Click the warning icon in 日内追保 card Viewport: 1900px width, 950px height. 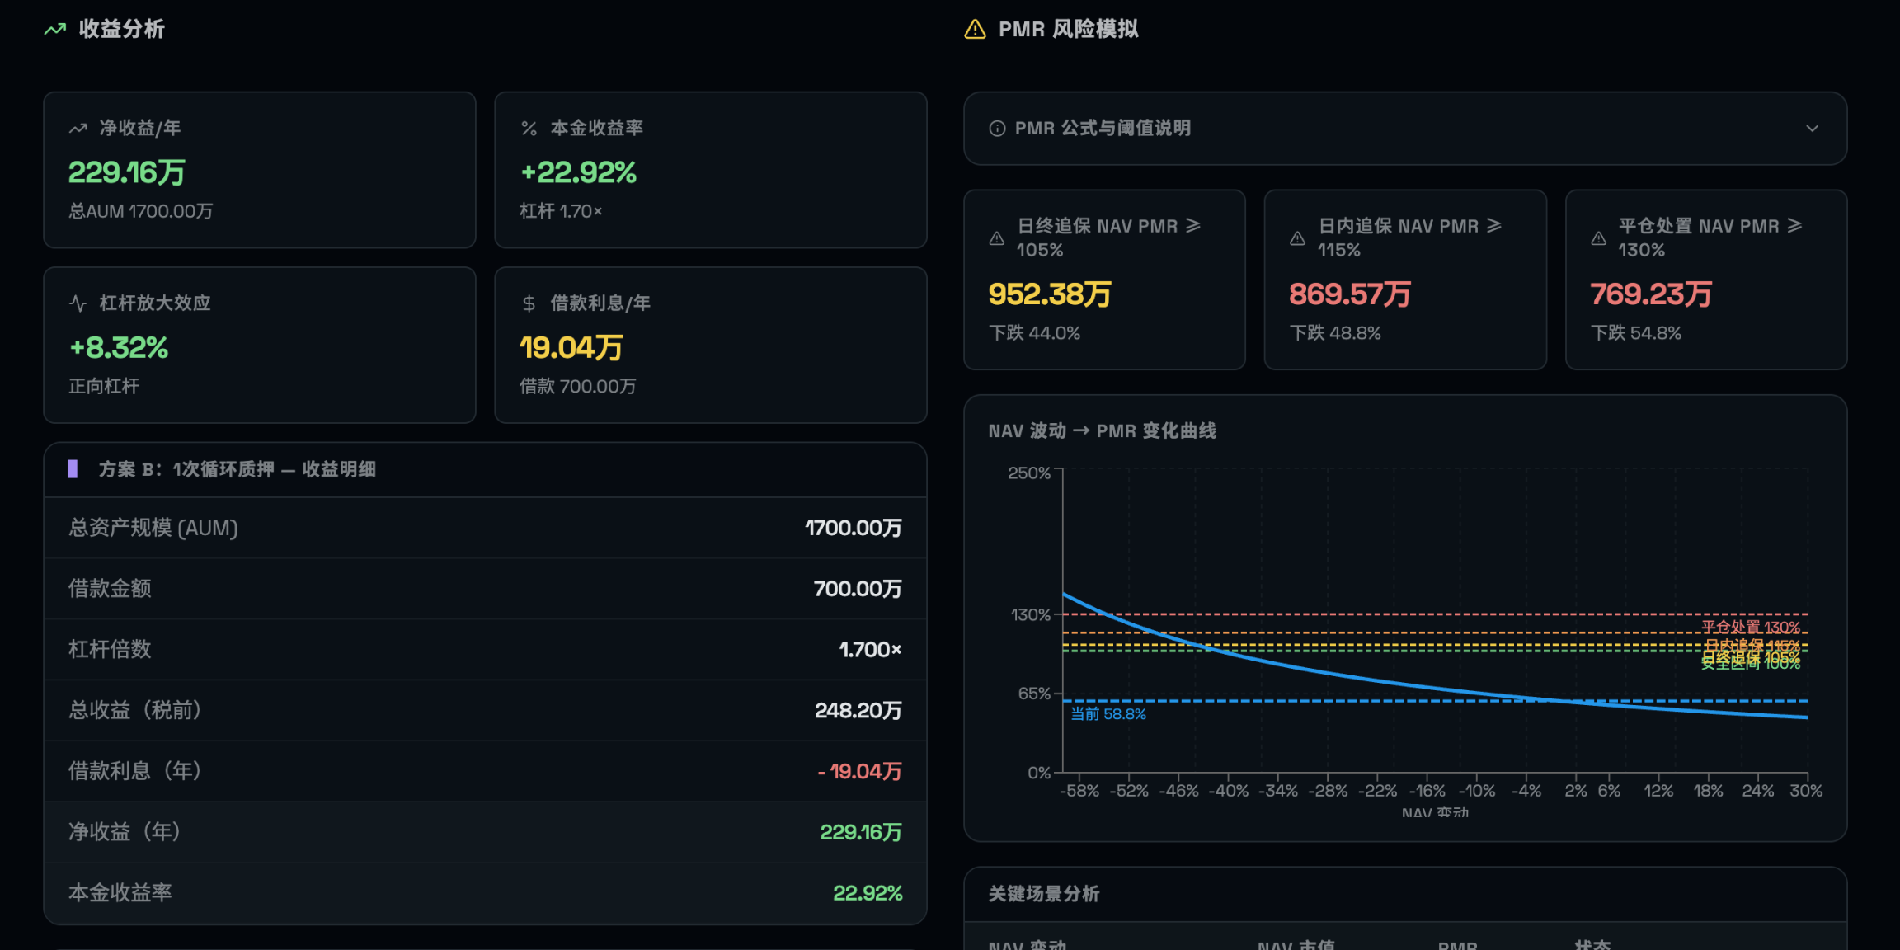pos(1297,238)
